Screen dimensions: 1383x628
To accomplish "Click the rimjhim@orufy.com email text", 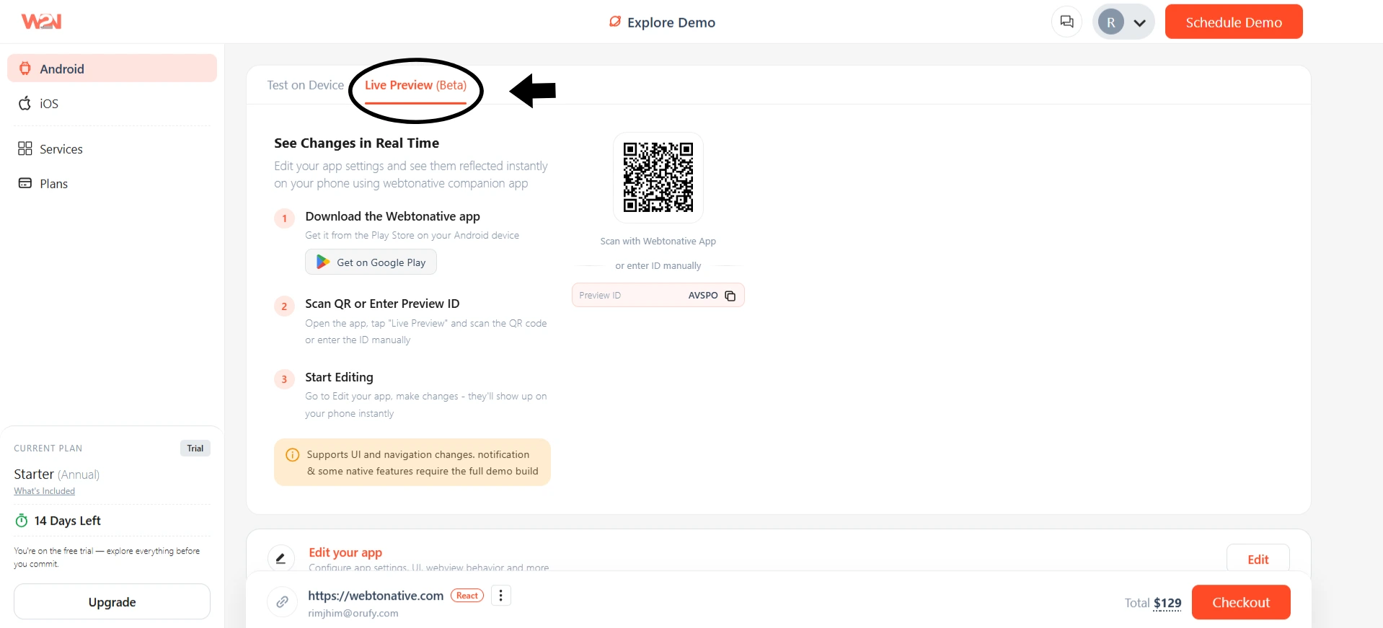I will pyautogui.click(x=353, y=614).
